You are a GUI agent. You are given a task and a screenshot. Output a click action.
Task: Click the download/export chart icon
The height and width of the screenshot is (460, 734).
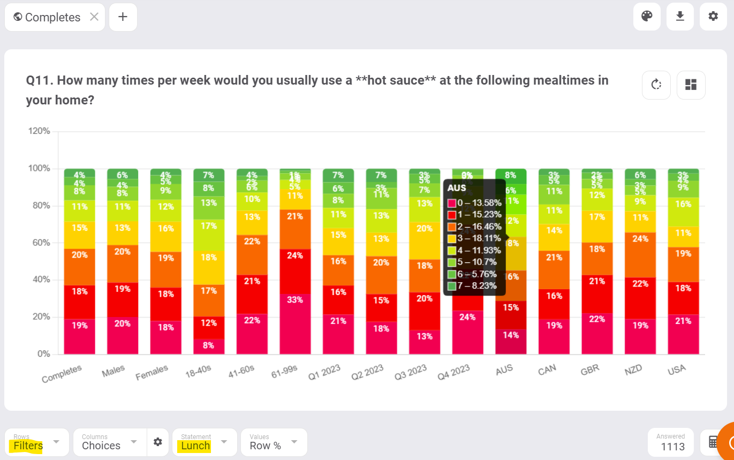coord(680,17)
